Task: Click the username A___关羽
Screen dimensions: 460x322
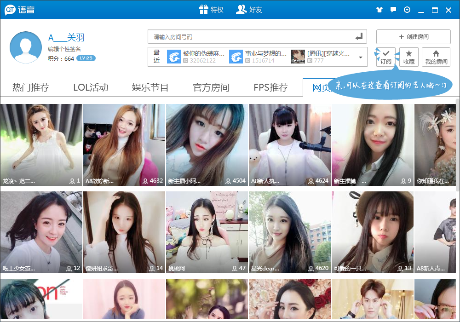Action: tap(67, 38)
